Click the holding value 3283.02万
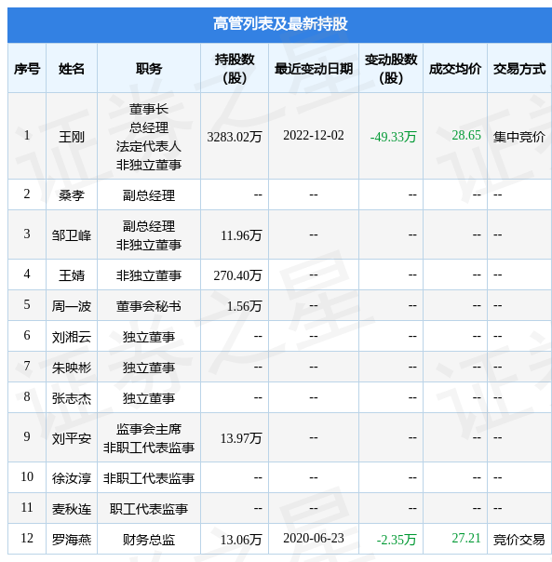The width and height of the screenshot is (552, 562). pos(235,137)
